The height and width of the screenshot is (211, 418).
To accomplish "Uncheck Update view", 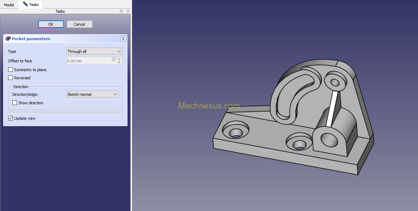I will tap(11, 118).
